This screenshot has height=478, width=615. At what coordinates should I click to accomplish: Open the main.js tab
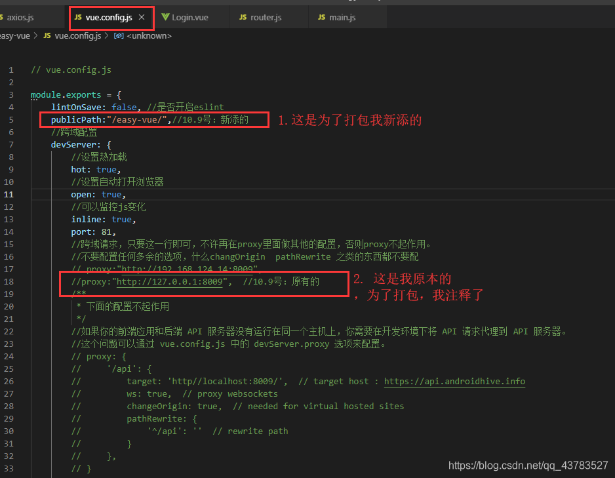coord(342,17)
